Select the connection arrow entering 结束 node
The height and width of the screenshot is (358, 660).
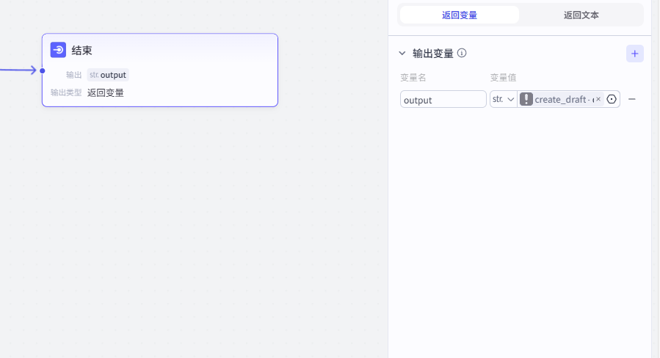(x=18, y=70)
